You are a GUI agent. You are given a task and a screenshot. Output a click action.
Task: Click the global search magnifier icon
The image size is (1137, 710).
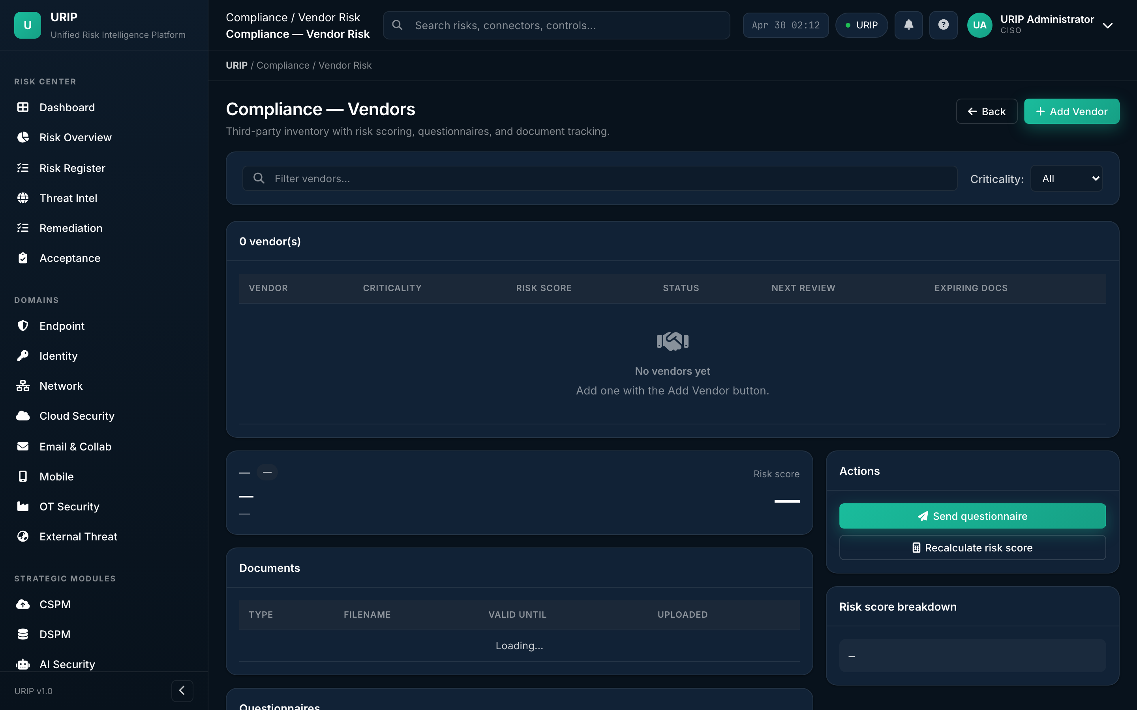(398, 25)
